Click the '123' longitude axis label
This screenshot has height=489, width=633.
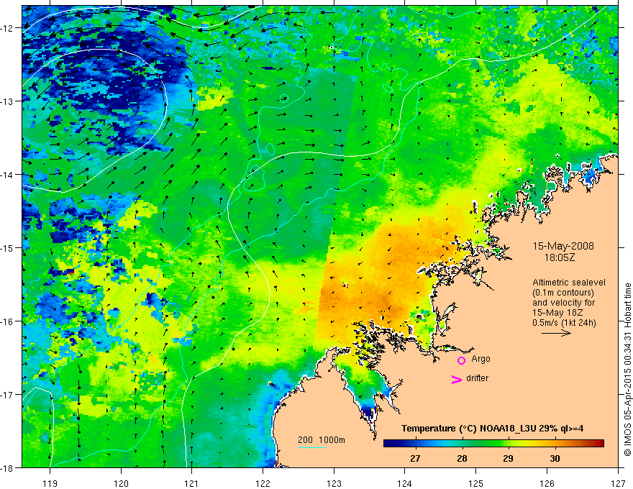[334, 484]
